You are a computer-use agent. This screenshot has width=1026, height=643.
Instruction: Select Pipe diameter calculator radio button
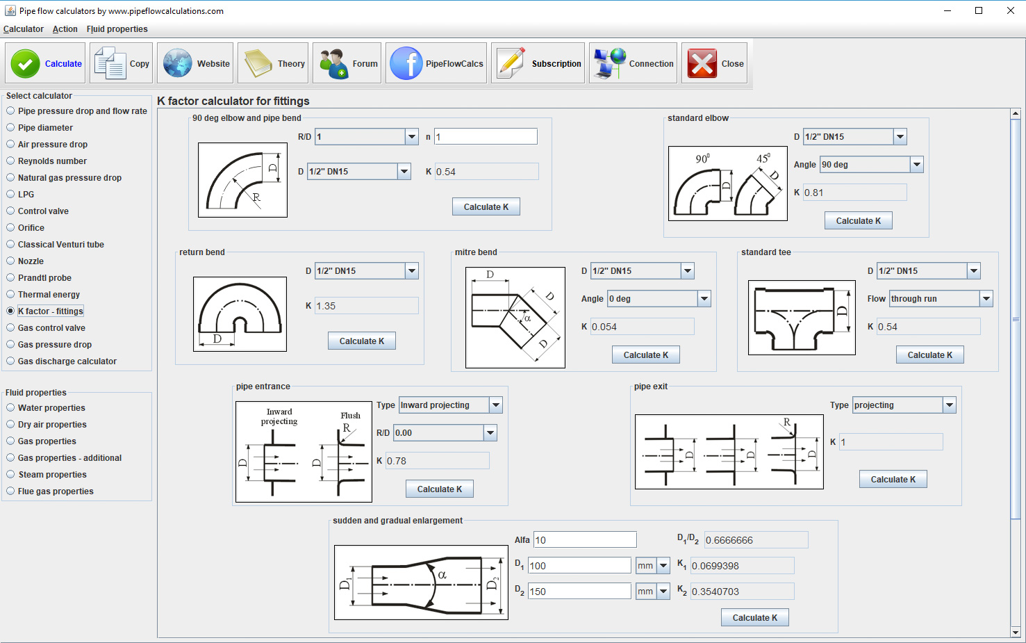(10, 128)
